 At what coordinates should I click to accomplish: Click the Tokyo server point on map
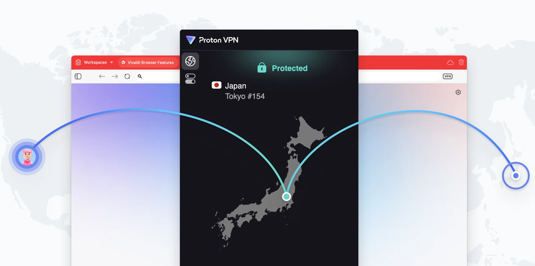pyautogui.click(x=287, y=196)
